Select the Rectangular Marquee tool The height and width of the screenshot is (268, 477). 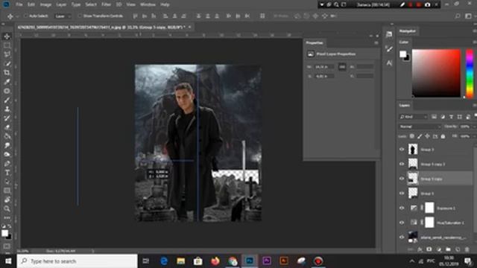click(x=7, y=45)
